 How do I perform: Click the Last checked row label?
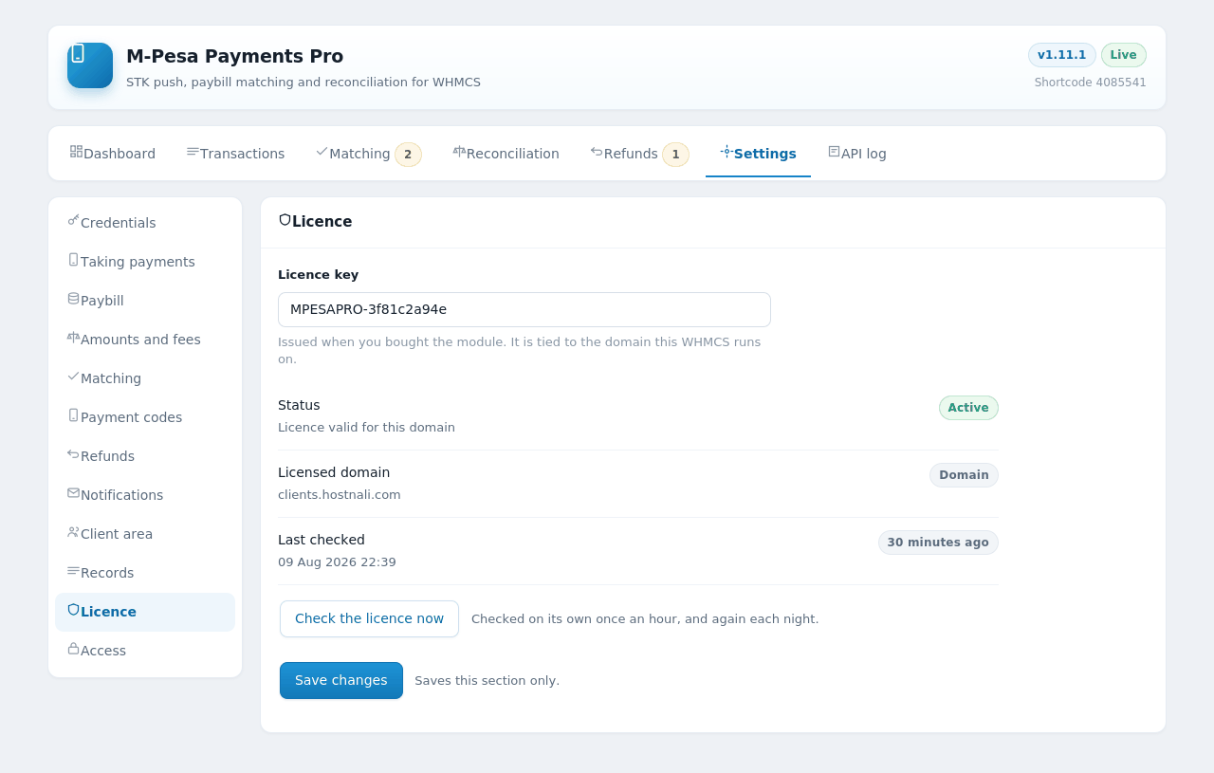pyautogui.click(x=322, y=540)
